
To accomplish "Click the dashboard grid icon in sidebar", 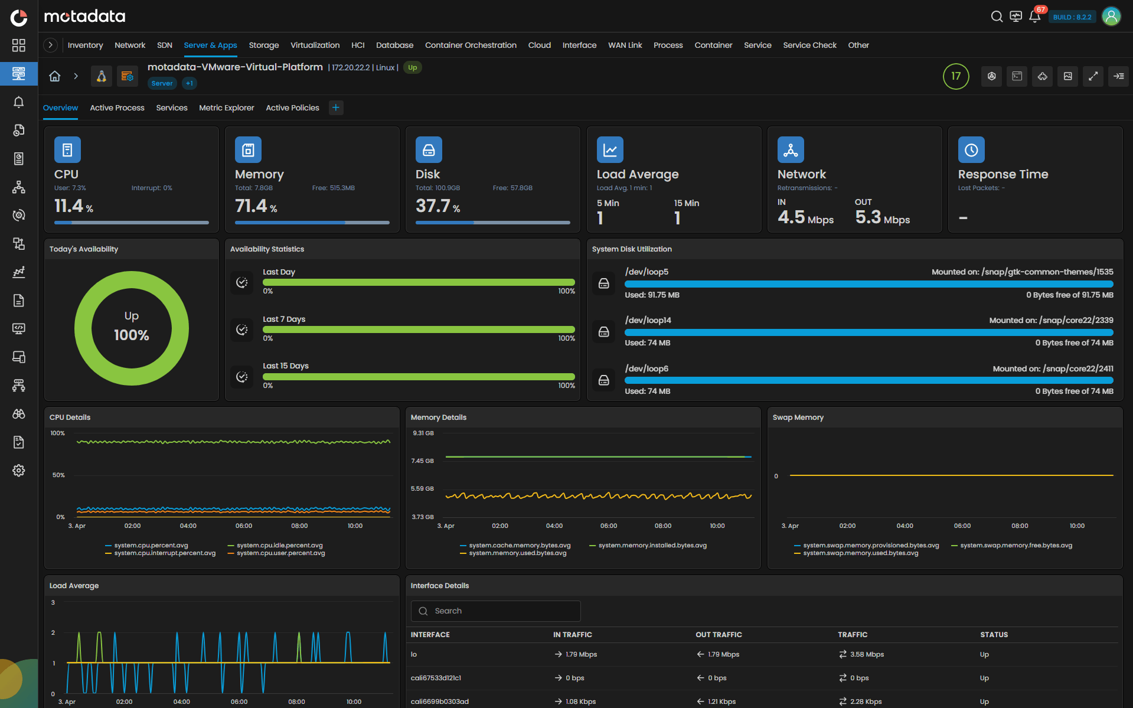I will pos(19,45).
